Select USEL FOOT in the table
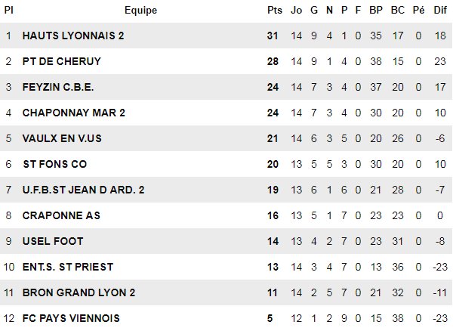The width and height of the screenshot is (453, 331). (x=53, y=241)
